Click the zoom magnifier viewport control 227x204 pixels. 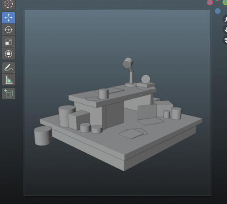pos(225,19)
